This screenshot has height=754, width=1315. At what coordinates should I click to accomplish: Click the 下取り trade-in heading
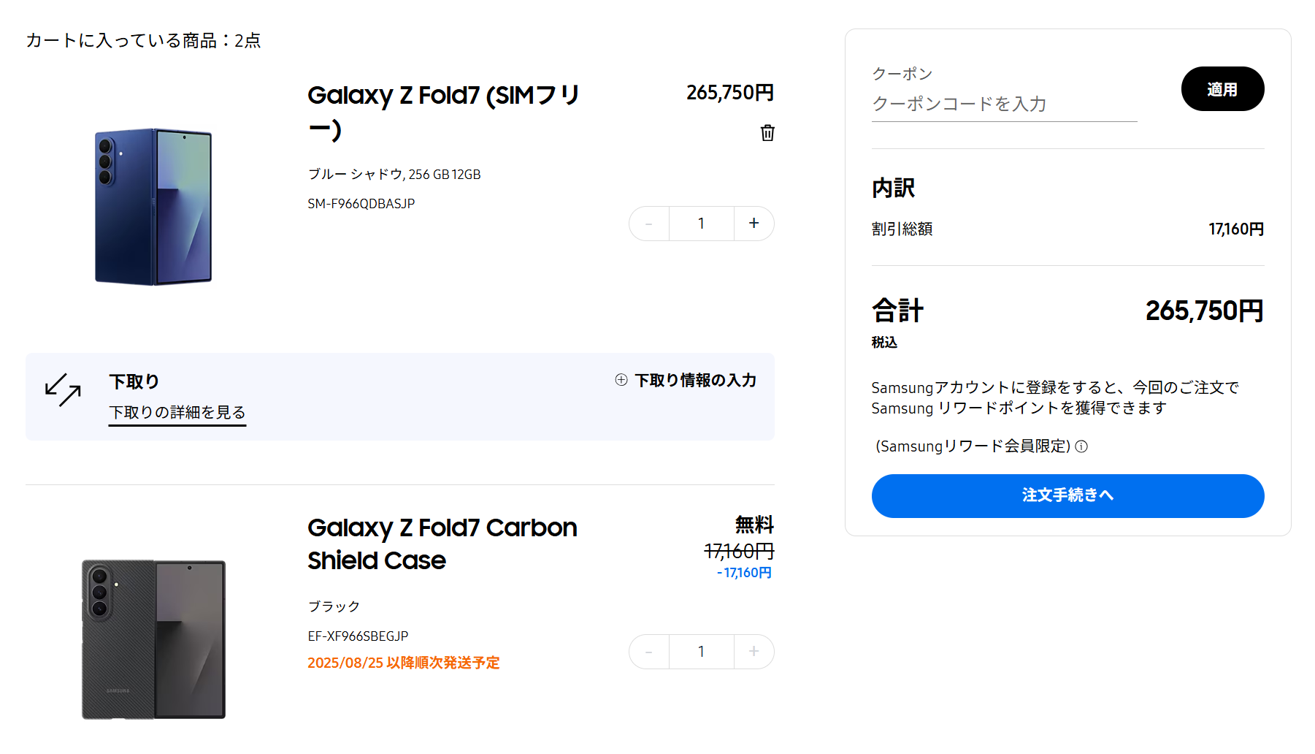[134, 381]
